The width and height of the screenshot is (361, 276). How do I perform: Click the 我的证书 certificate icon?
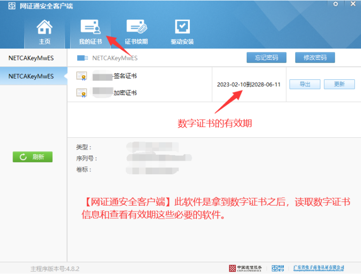pyautogui.click(x=90, y=28)
